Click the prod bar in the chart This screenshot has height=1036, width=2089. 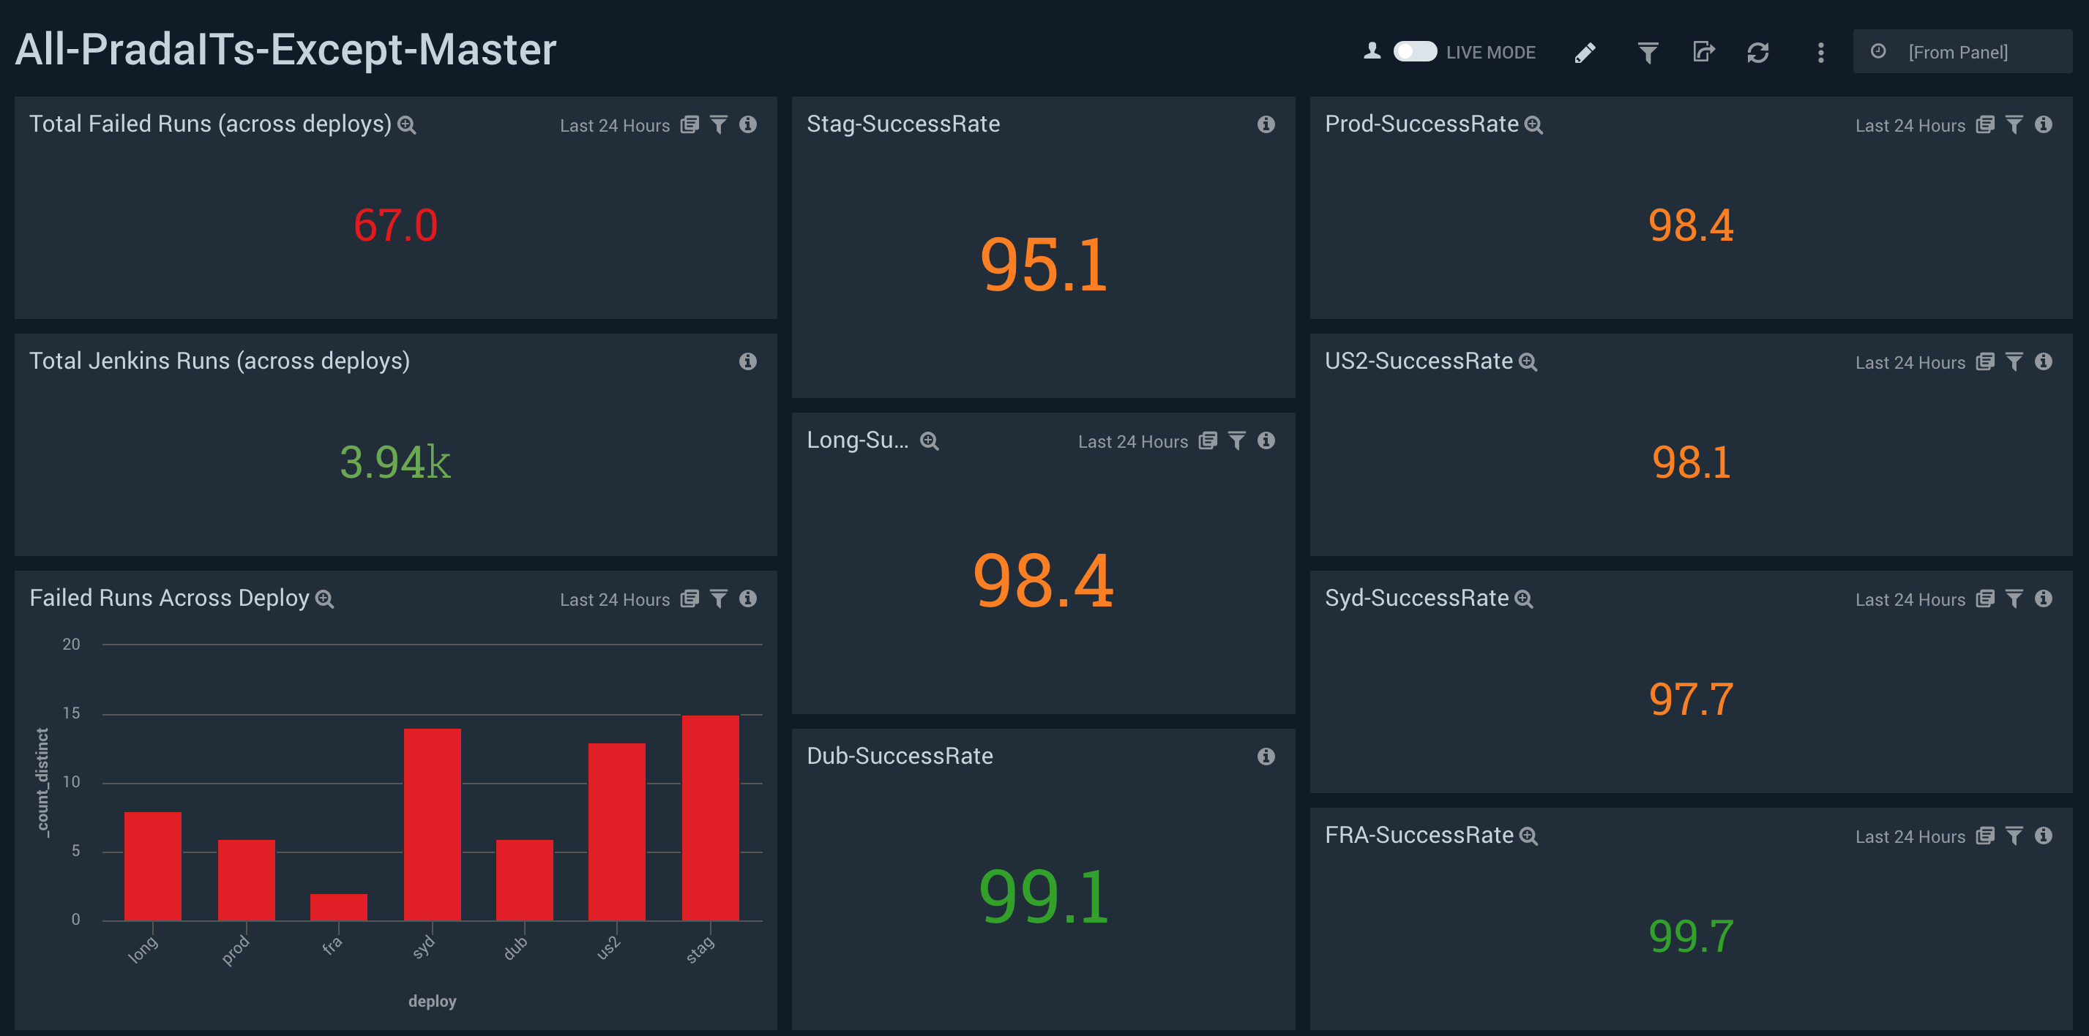click(x=246, y=879)
